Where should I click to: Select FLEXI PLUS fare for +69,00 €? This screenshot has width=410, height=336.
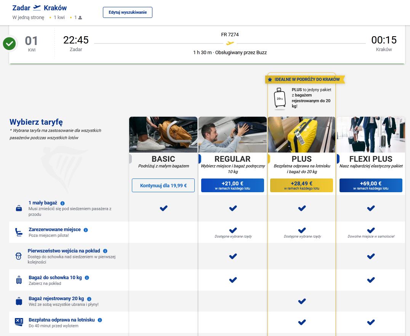pyautogui.click(x=371, y=185)
